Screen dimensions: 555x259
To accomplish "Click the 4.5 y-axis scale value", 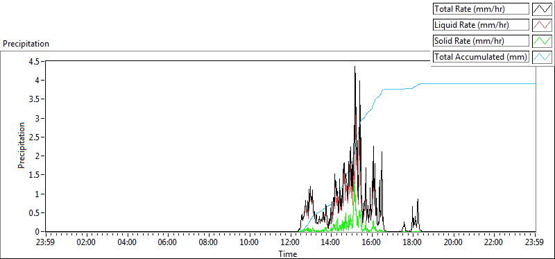I will (35, 61).
